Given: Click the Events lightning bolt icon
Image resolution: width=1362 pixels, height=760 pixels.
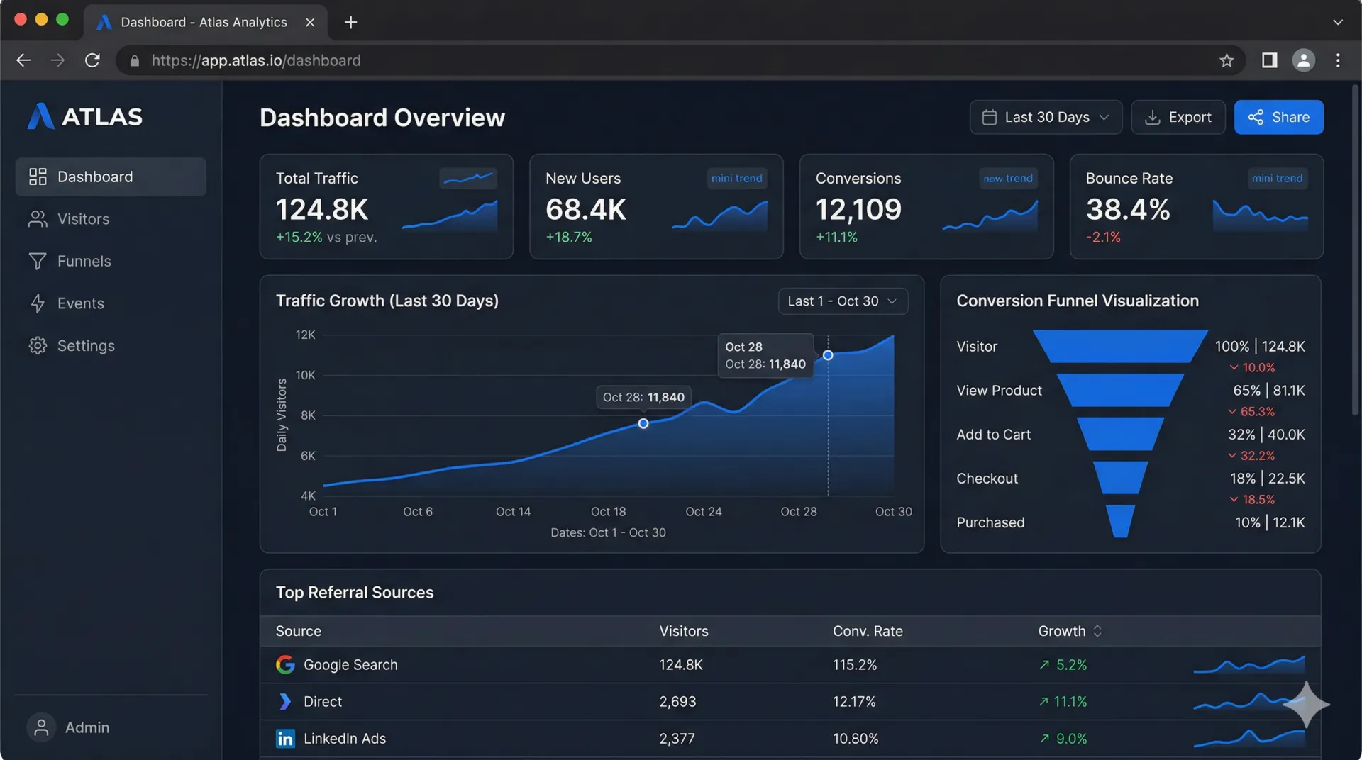Looking at the screenshot, I should click(38, 303).
